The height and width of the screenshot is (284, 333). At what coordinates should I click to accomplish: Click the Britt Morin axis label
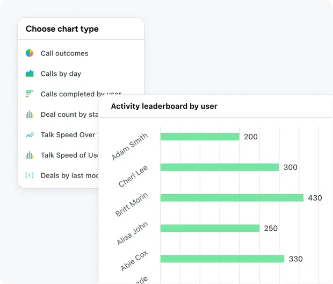[132, 204]
